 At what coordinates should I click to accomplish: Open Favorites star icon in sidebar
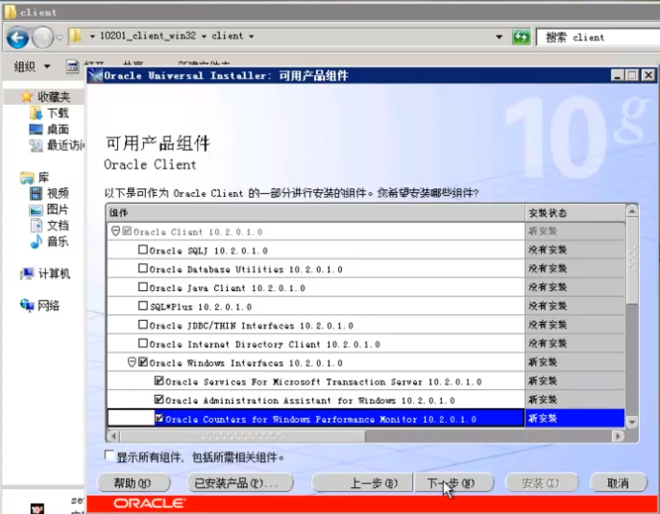point(27,97)
